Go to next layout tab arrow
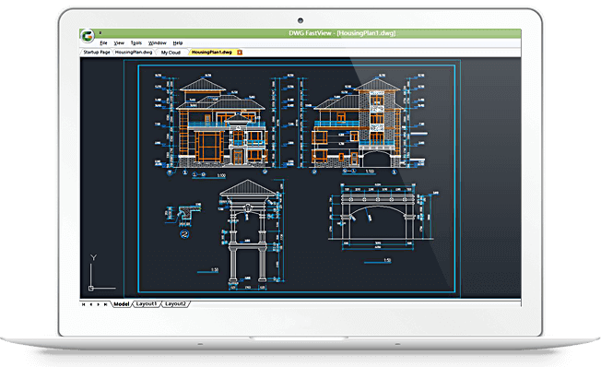The height and width of the screenshot is (367, 601). (x=98, y=304)
